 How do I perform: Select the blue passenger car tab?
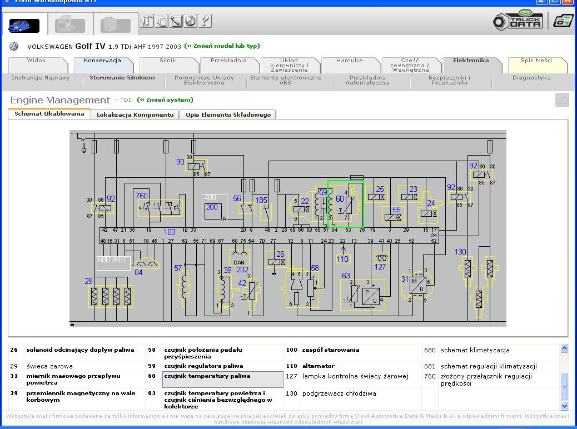[24, 26]
